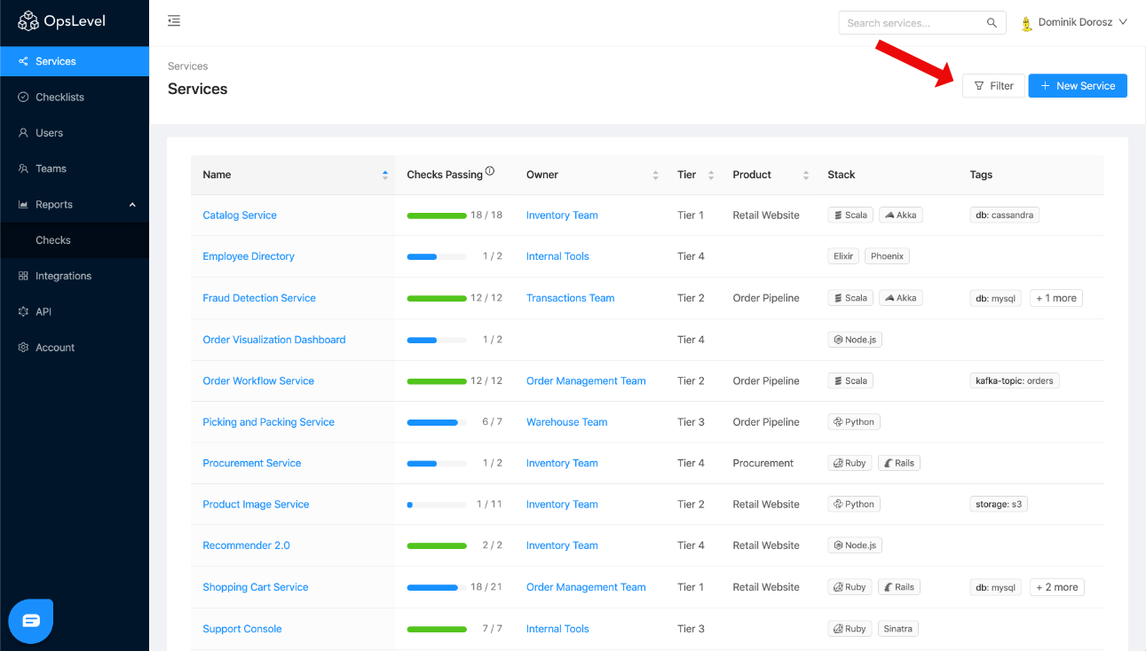Open Users menu item
The image size is (1146, 651).
coord(75,133)
